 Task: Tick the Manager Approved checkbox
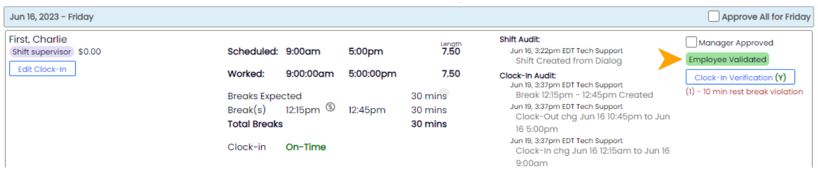click(x=691, y=42)
